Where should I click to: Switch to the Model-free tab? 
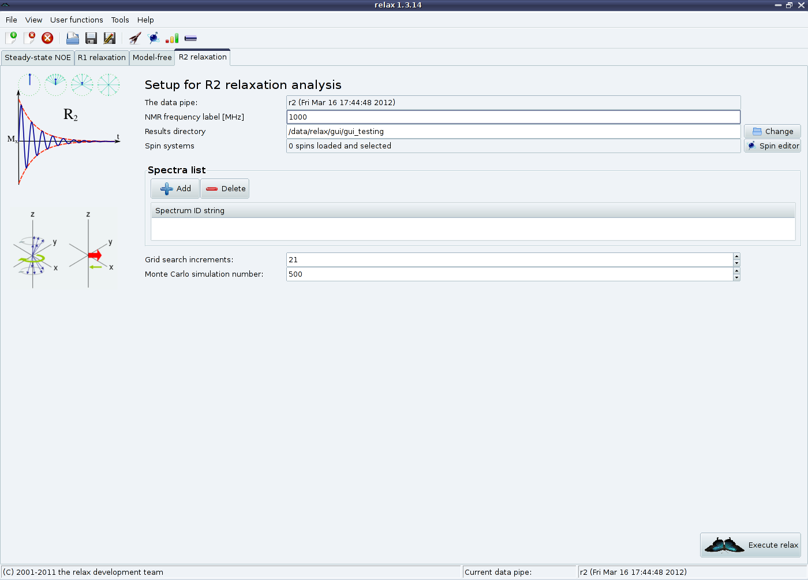pos(152,58)
